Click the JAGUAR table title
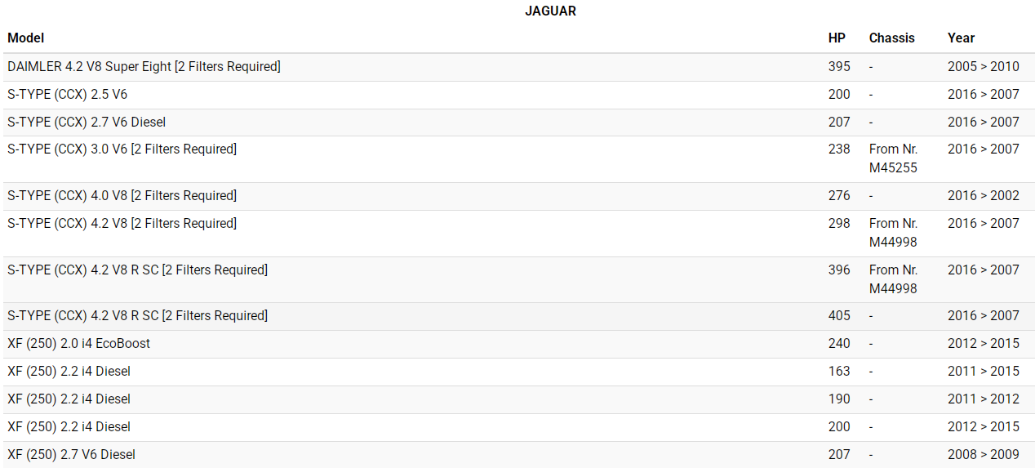 click(550, 11)
